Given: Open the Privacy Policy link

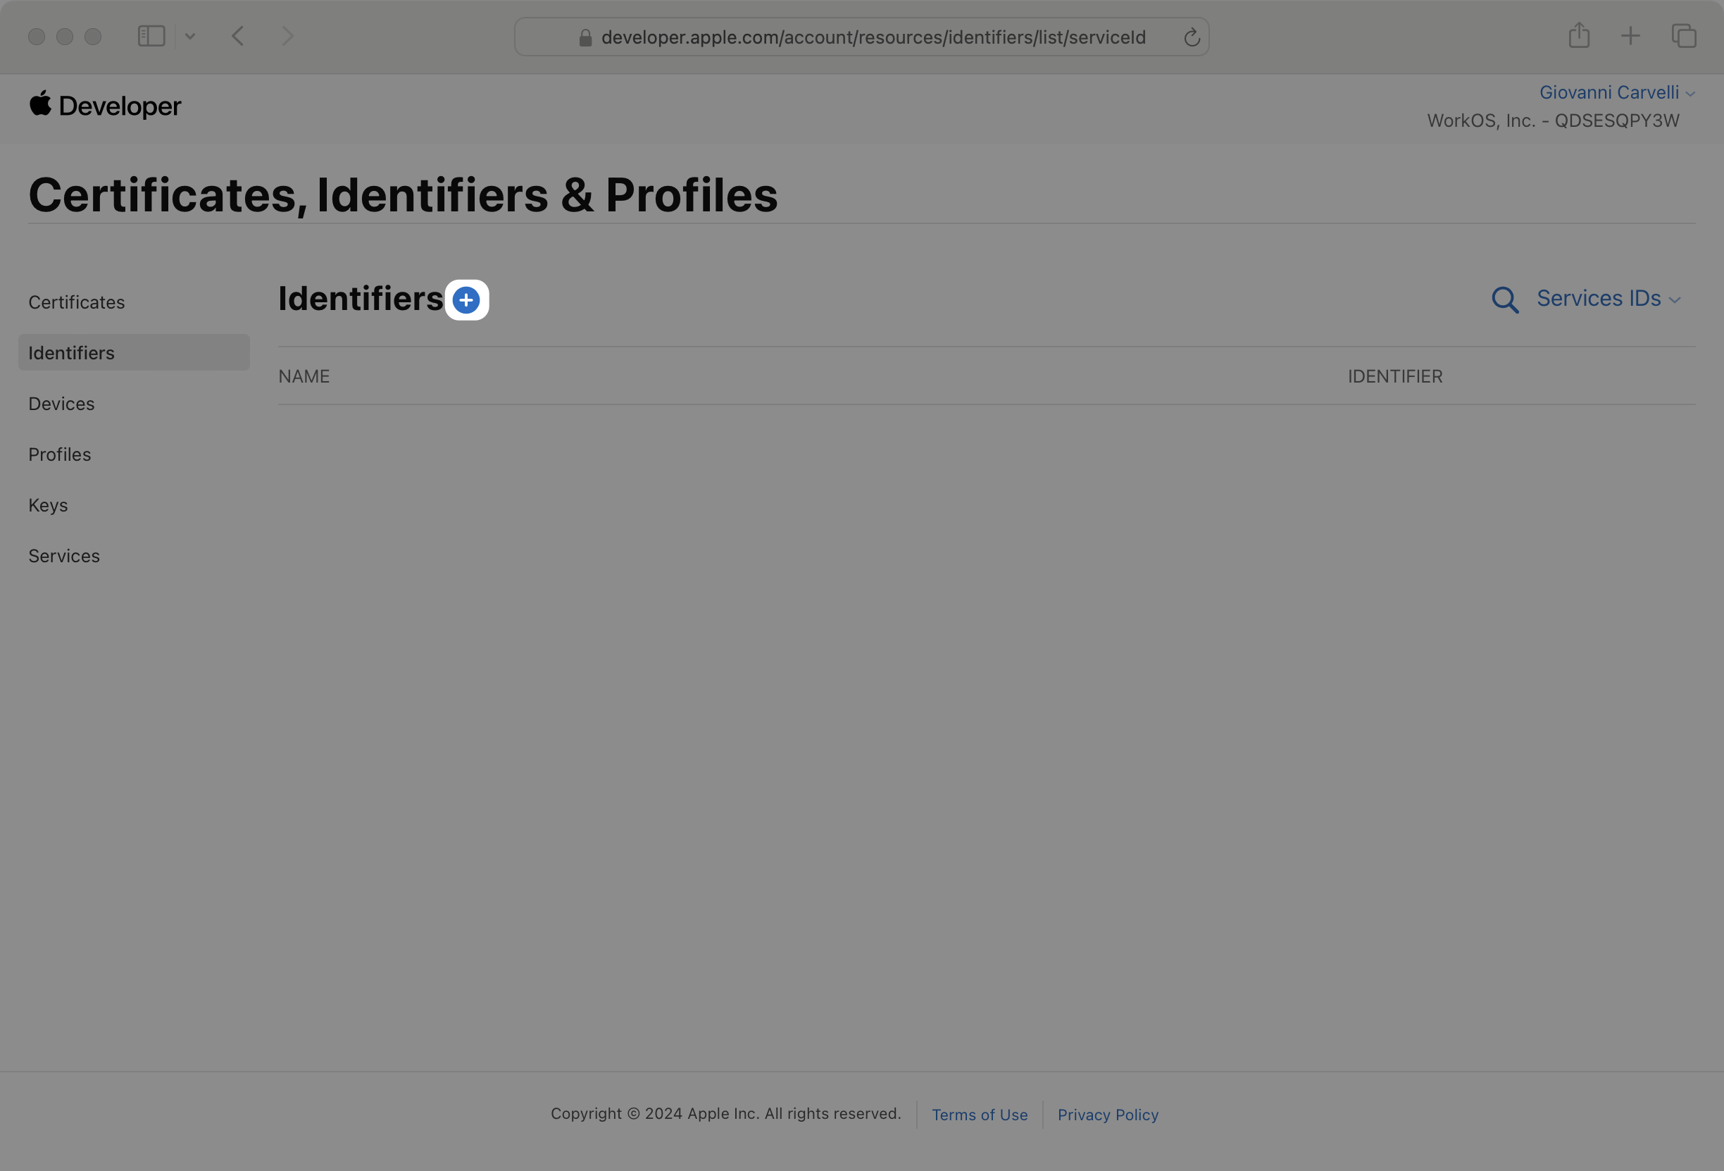Looking at the screenshot, I should (1108, 1115).
